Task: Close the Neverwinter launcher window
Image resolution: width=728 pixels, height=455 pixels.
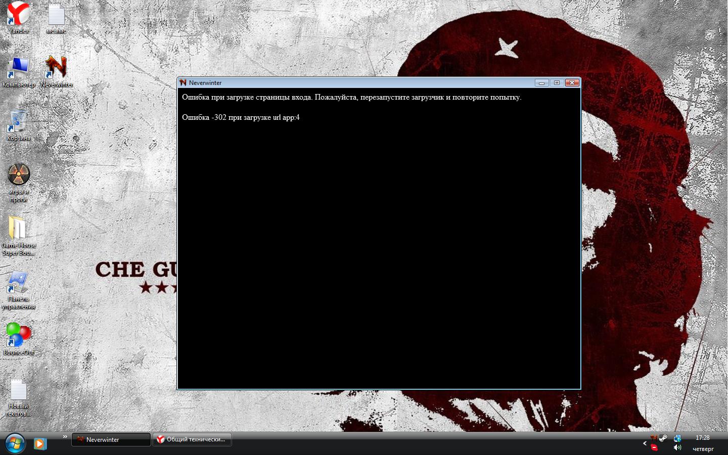Action: click(x=572, y=82)
